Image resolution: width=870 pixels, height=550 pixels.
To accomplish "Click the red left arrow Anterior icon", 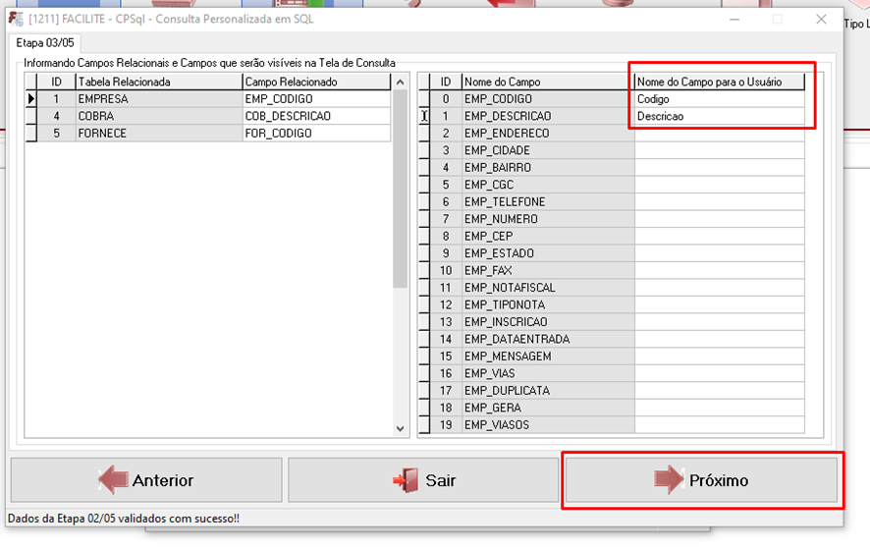I will [113, 480].
